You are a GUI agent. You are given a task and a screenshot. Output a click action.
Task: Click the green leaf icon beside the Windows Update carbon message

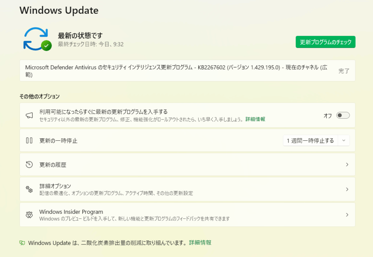(22, 243)
